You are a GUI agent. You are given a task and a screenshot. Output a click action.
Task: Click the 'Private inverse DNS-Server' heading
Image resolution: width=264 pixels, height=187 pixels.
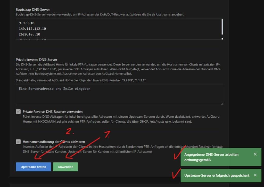tap(36, 60)
